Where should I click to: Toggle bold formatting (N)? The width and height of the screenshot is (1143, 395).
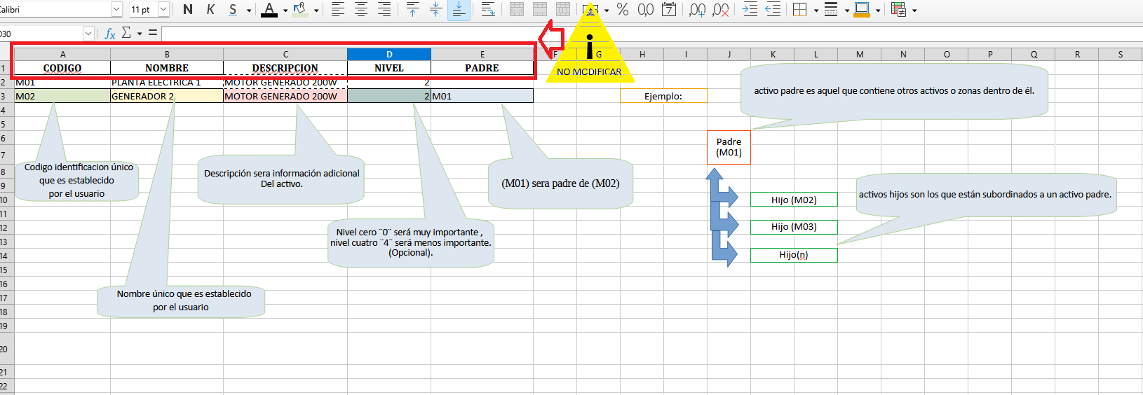[188, 10]
